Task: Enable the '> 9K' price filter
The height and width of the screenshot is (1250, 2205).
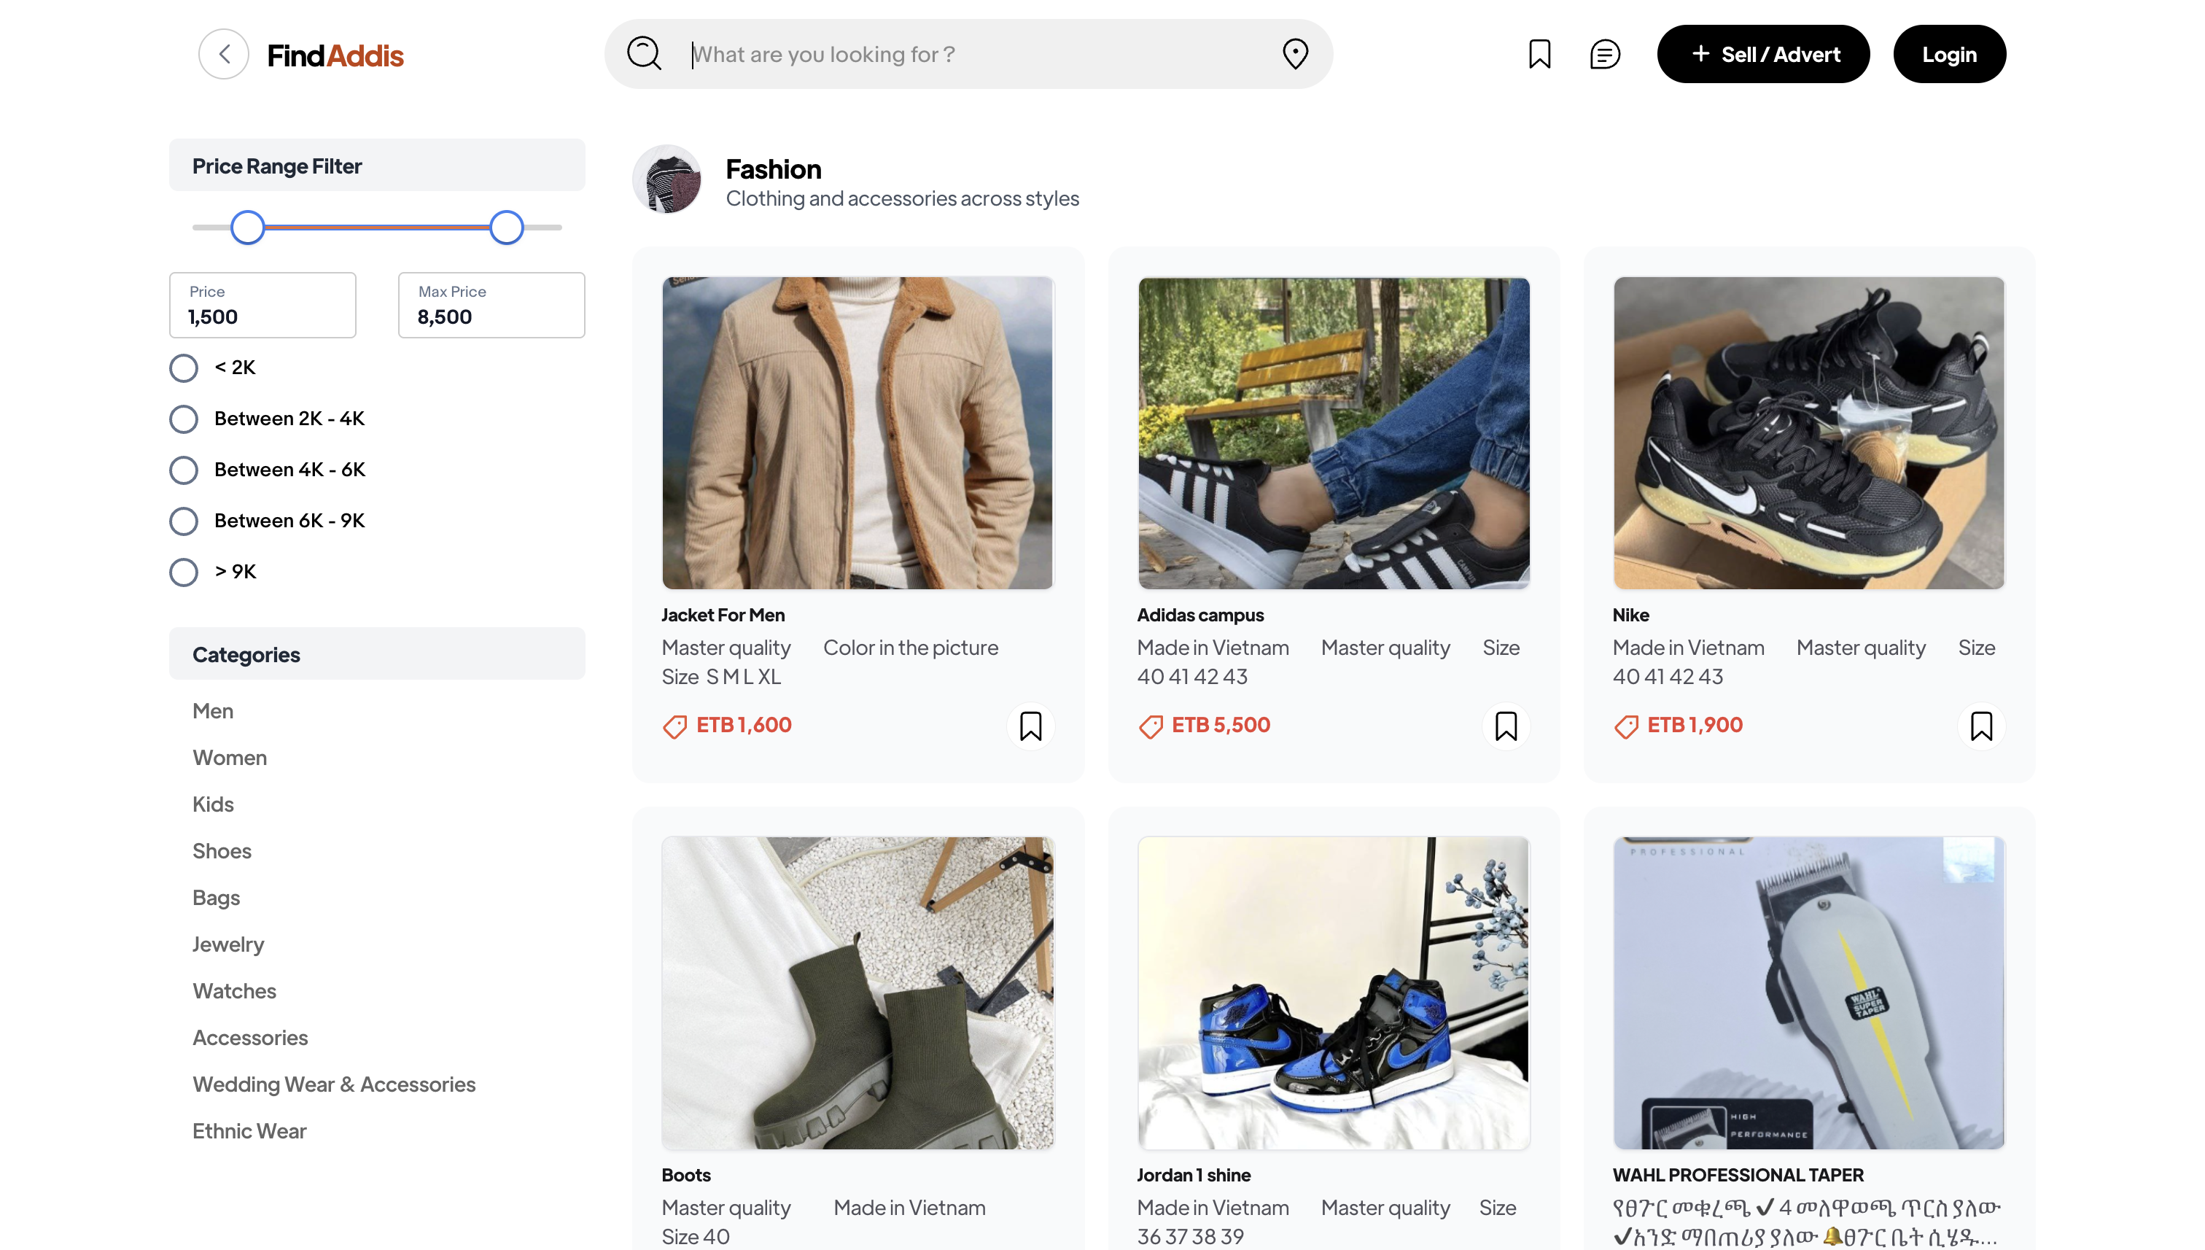Action: click(183, 572)
